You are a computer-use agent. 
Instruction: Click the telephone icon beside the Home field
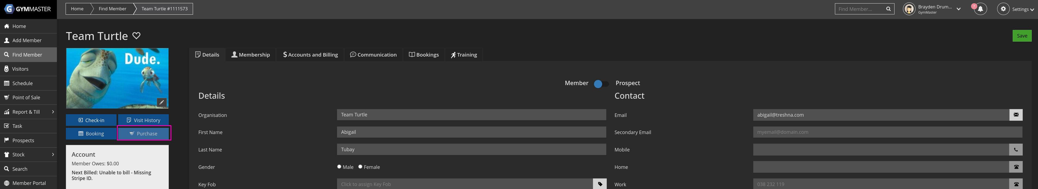[x=1015, y=167]
